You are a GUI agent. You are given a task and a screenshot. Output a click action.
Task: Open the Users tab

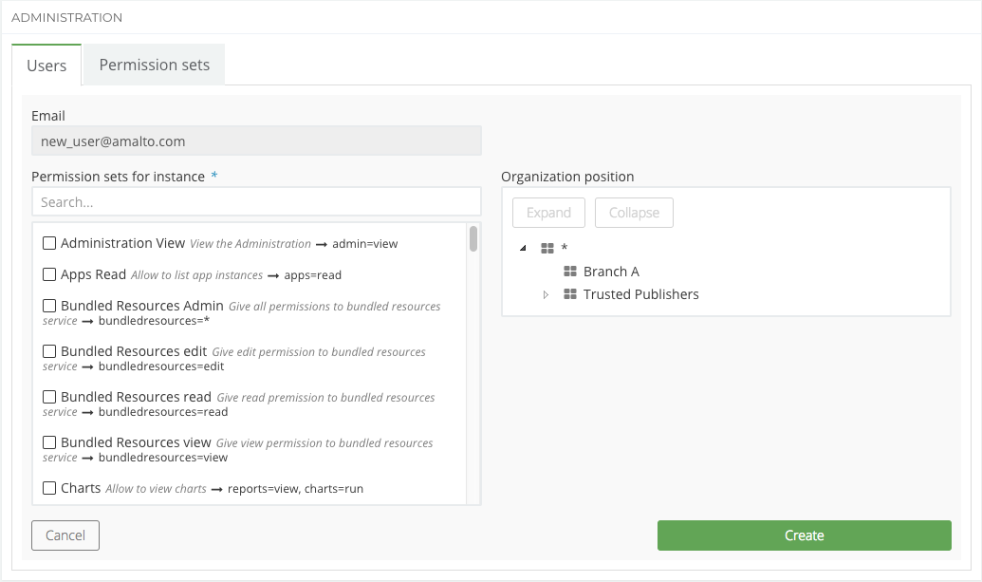(x=46, y=66)
